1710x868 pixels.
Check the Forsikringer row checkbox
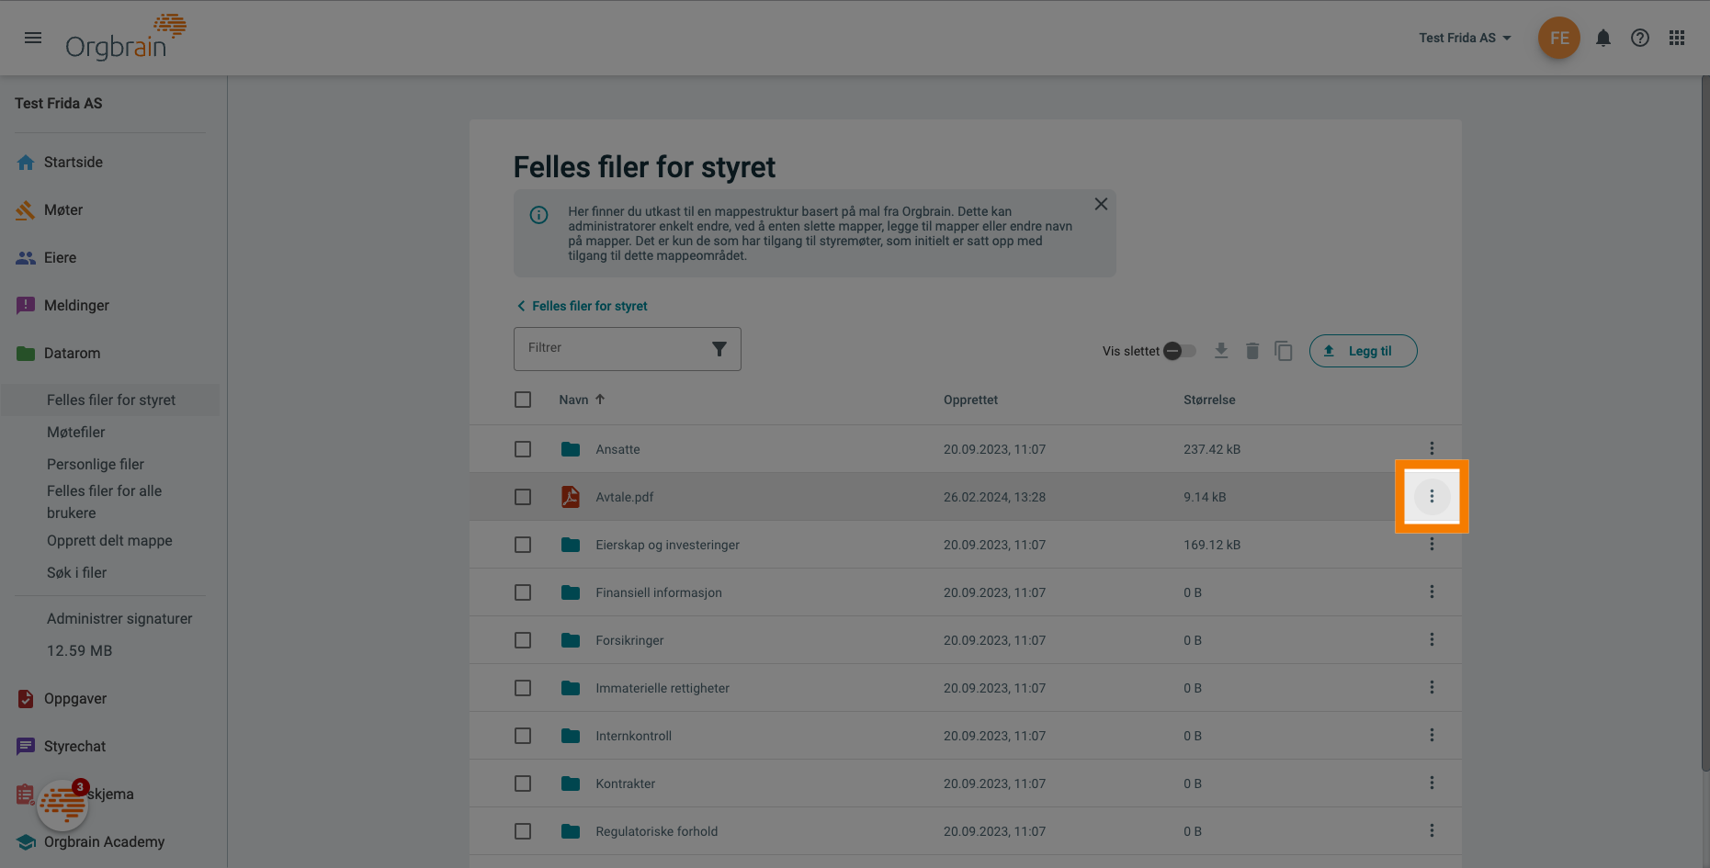pyautogui.click(x=523, y=640)
